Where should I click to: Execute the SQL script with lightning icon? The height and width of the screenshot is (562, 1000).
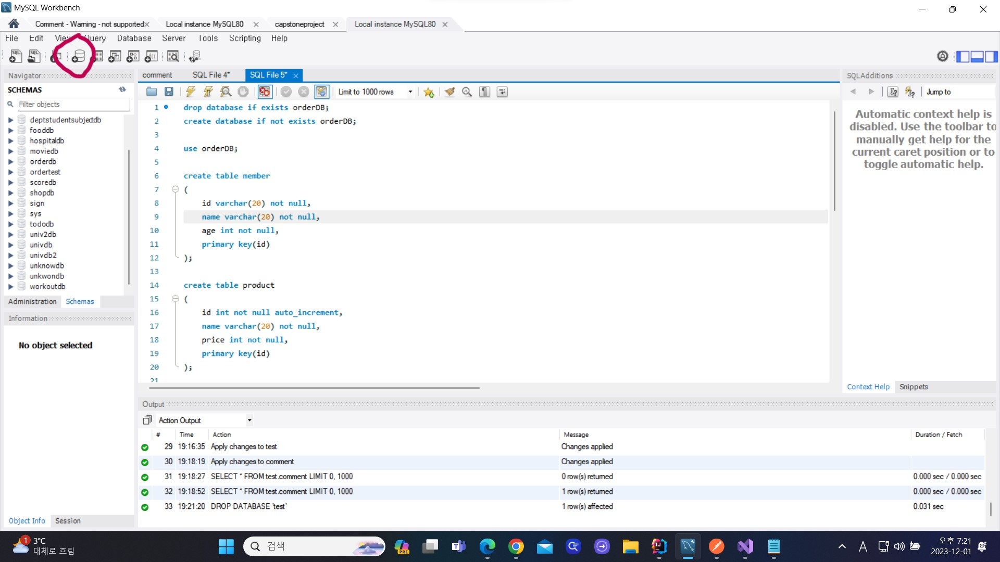coord(191,92)
